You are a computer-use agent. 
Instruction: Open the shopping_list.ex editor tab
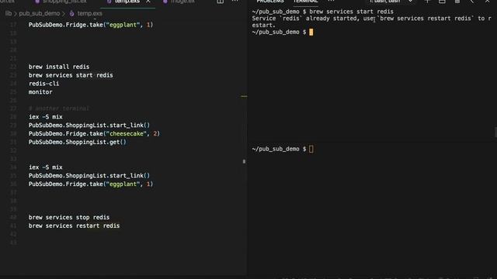[64, 2]
